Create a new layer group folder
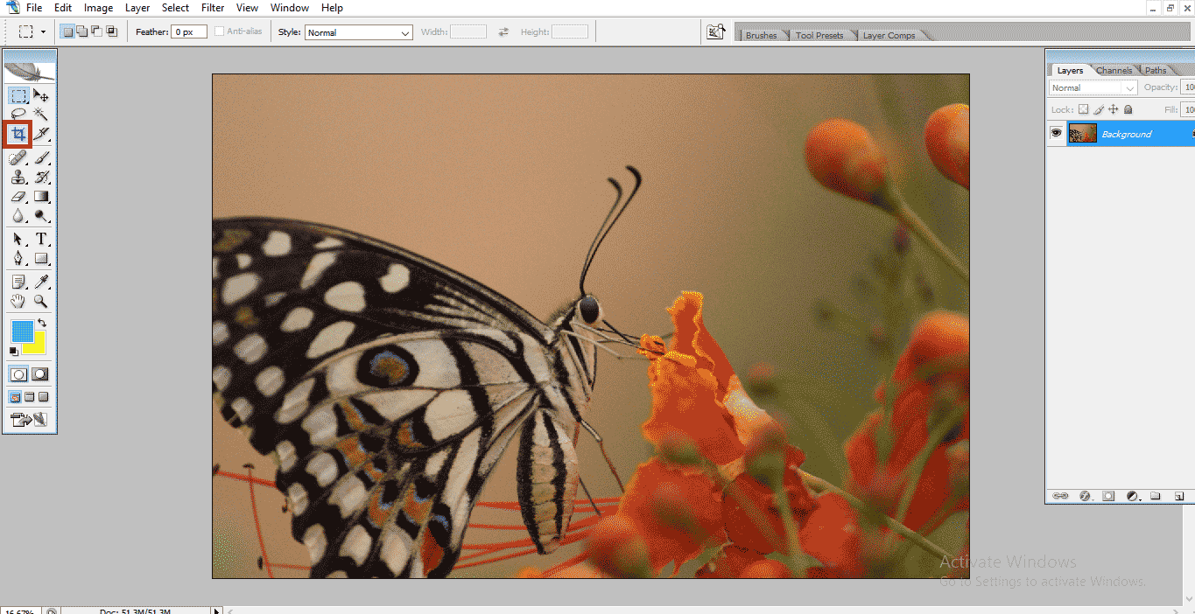 (x=1155, y=496)
